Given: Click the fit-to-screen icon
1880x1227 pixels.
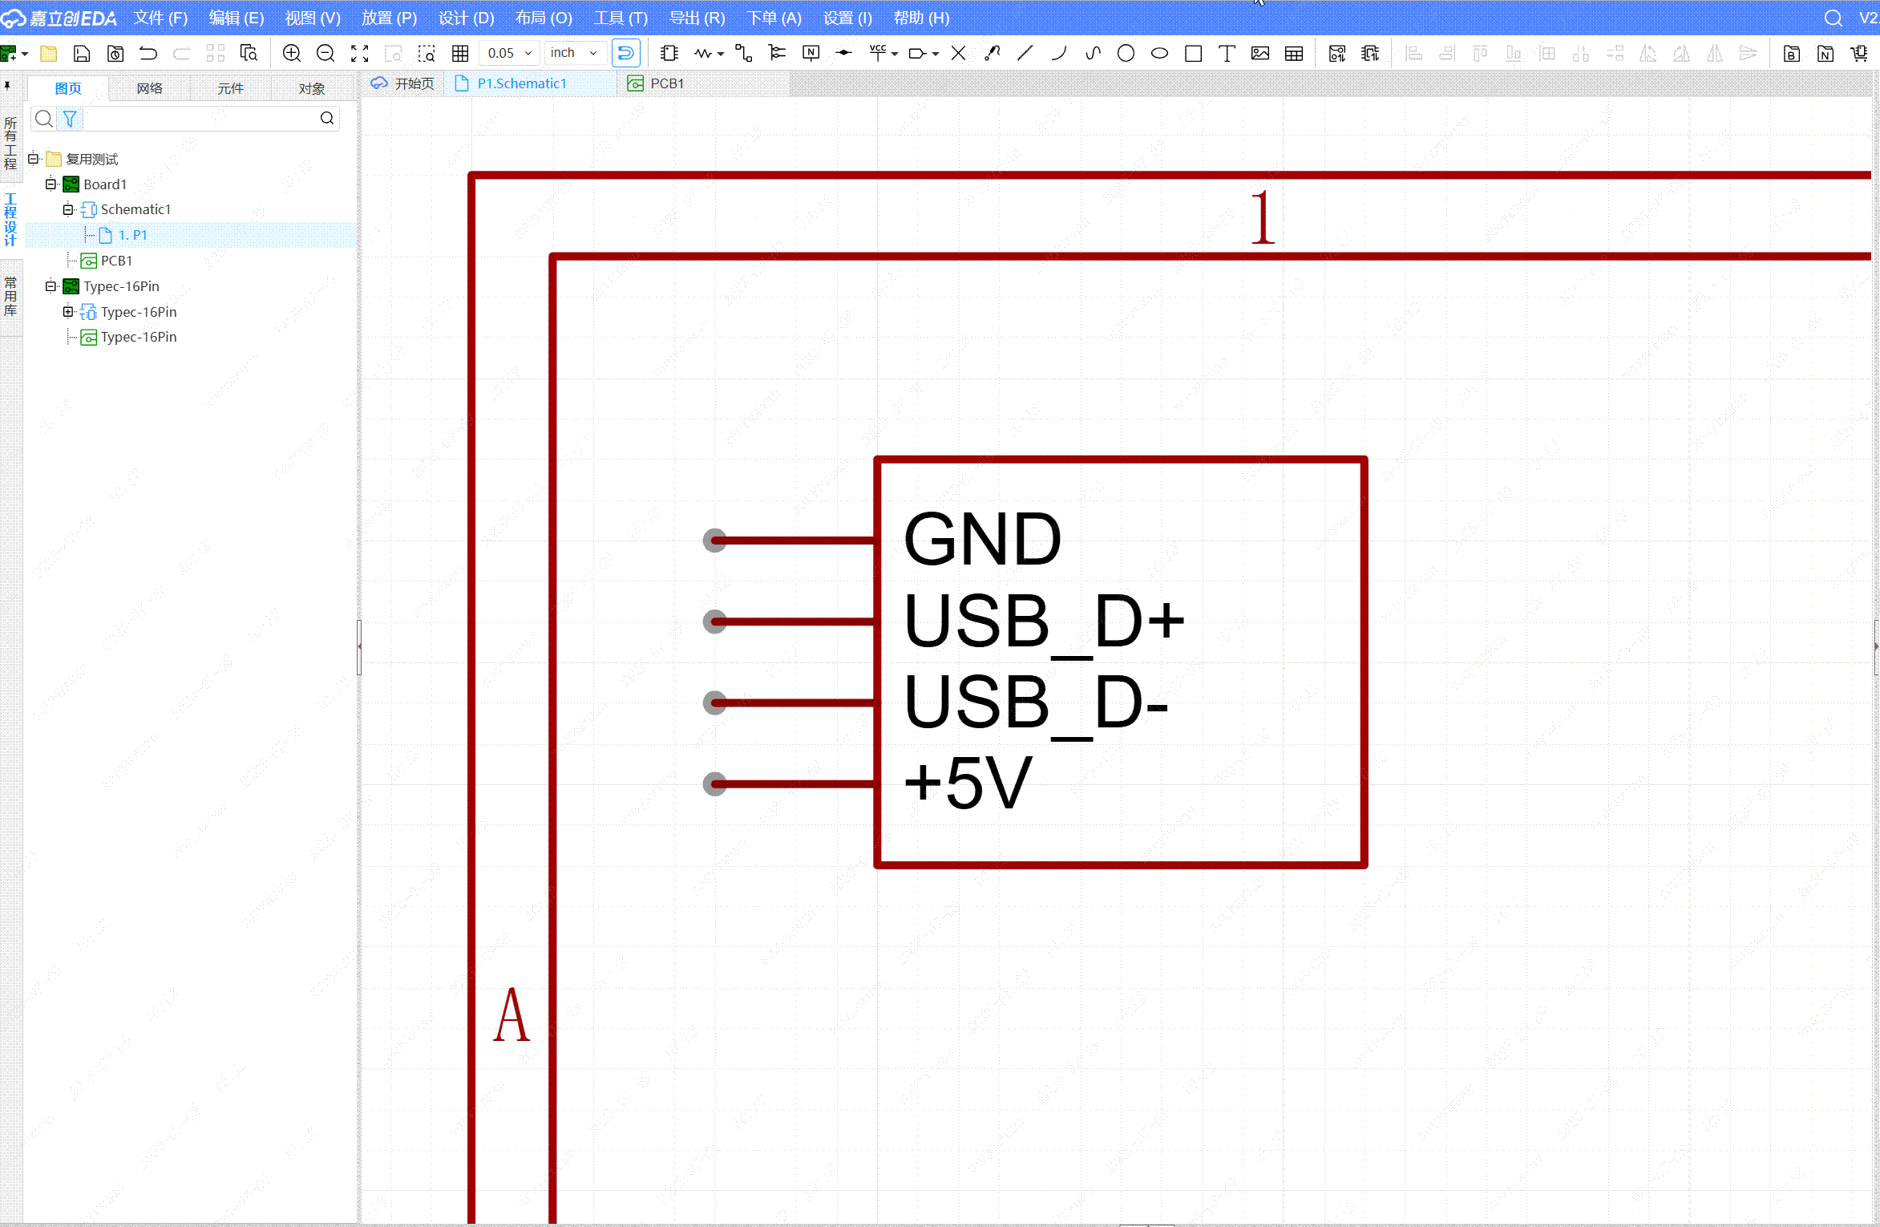Looking at the screenshot, I should click(x=359, y=54).
